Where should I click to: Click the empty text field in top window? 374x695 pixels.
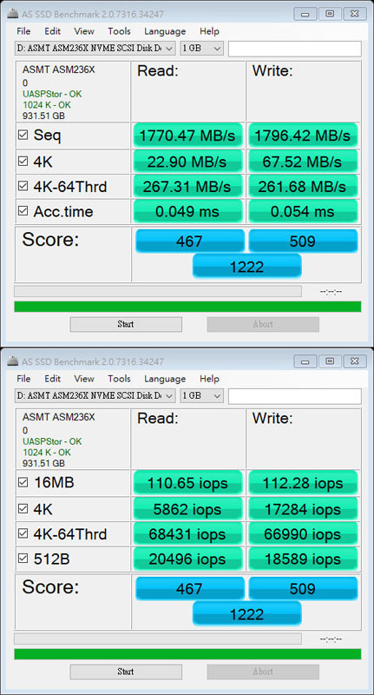295,49
